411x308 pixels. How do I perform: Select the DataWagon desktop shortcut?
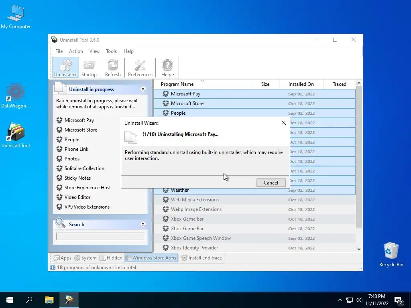16,95
